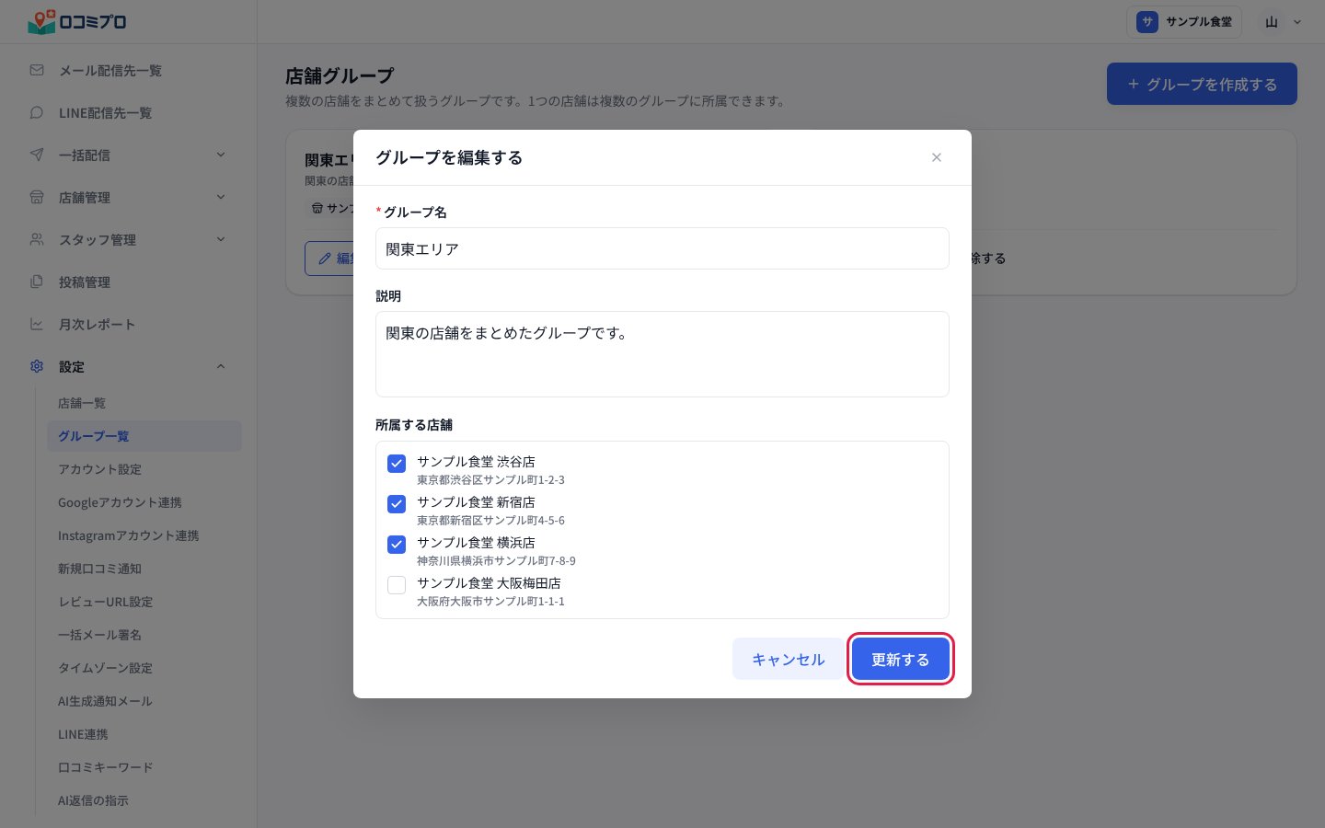Image resolution: width=1325 pixels, height=828 pixels.
Task: Collapse the 設定 section chevron
Action: 221,366
